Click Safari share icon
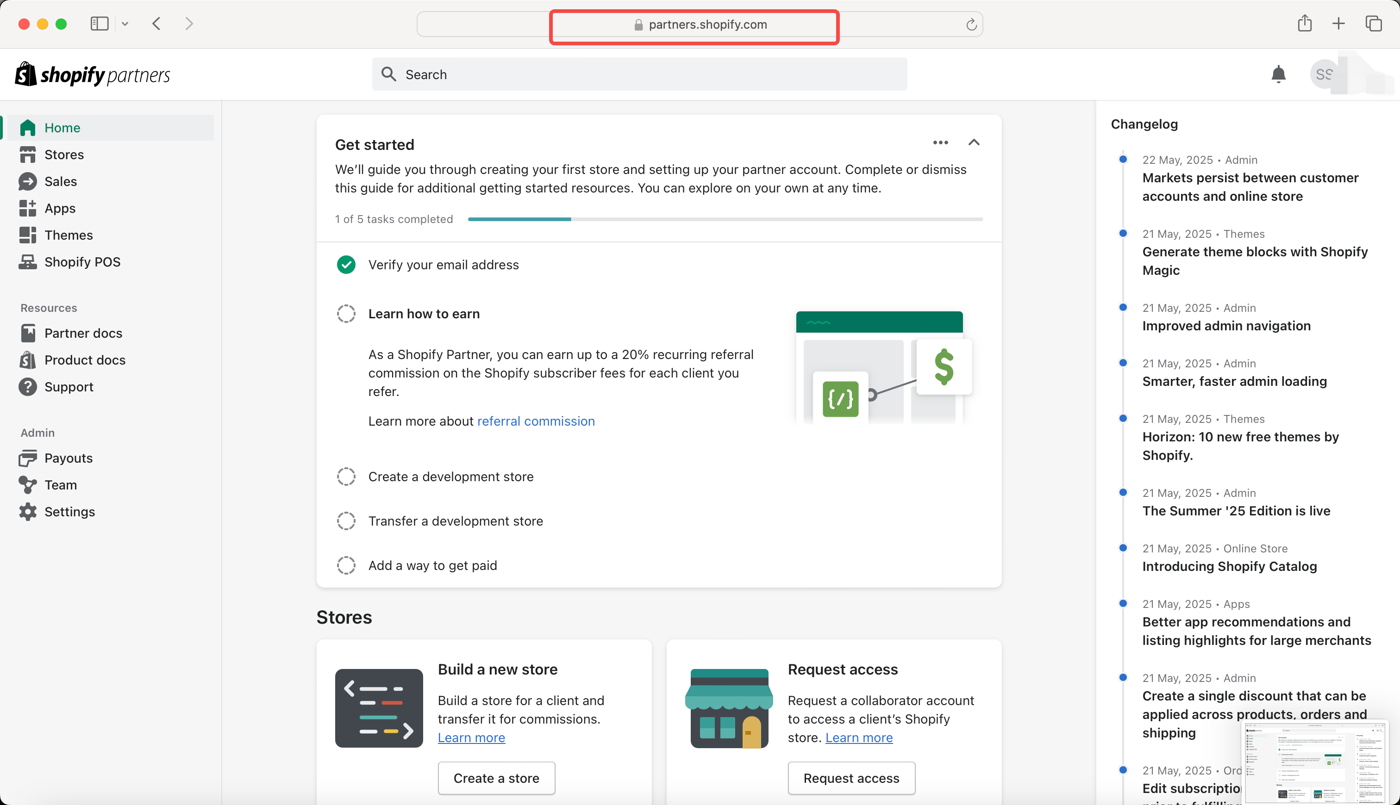This screenshot has width=1400, height=805. click(1305, 23)
